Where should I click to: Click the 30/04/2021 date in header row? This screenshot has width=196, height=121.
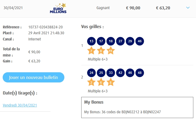(13, 8)
